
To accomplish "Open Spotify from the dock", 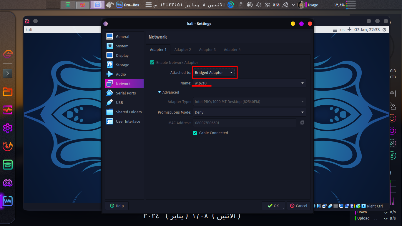I will tap(8, 165).
